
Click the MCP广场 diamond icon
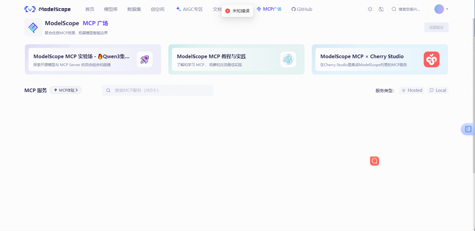tap(259, 9)
